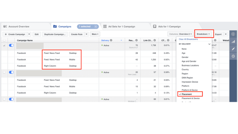
Task: Select Age and Gender breakdown
Action: (x=189, y=61)
